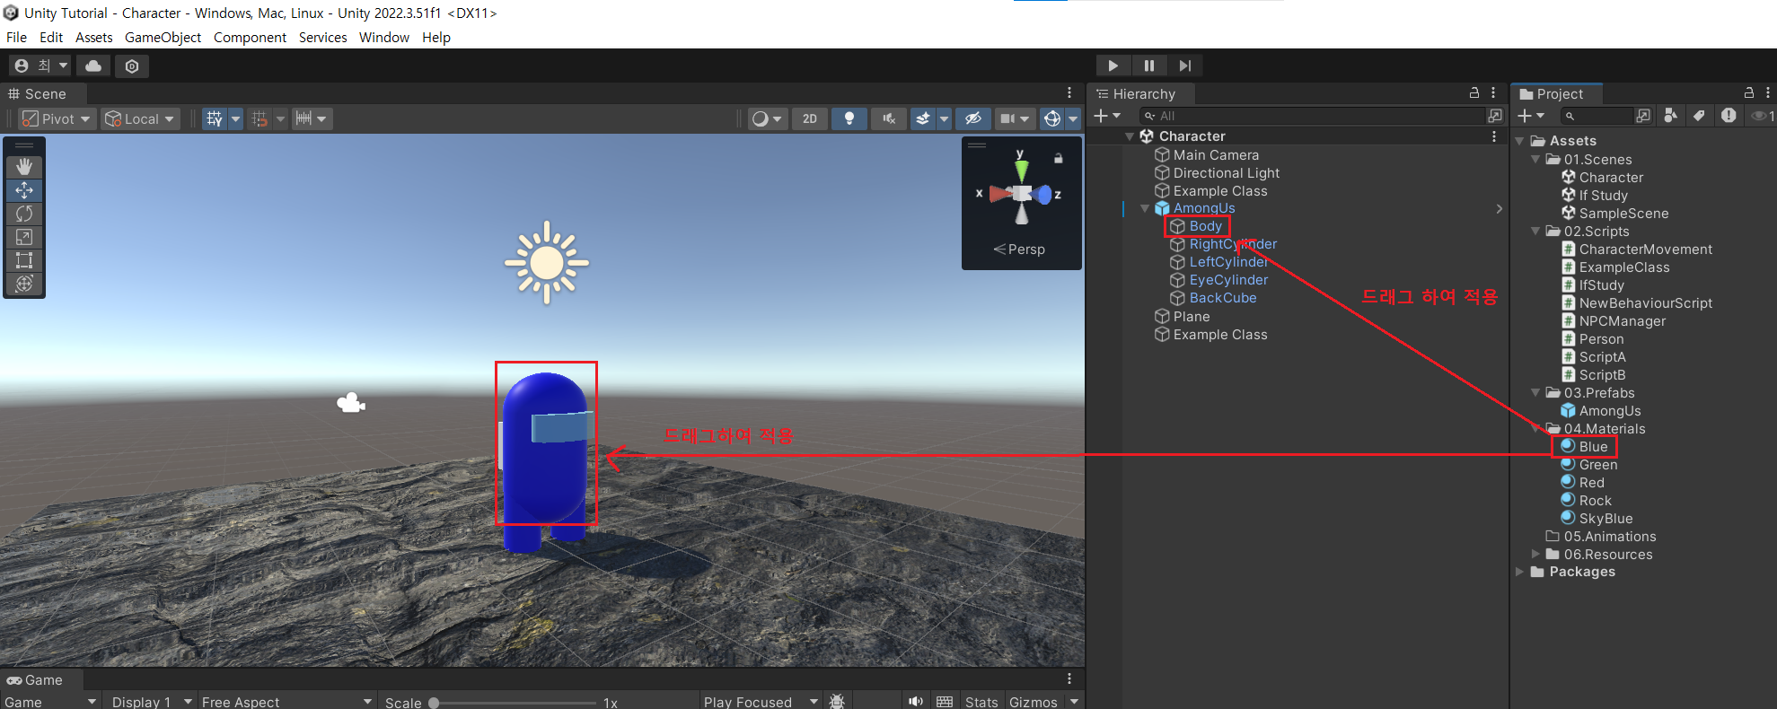Screen dimensions: 1777x709
Task: Open the Unity Cloud icon
Action: tap(93, 66)
